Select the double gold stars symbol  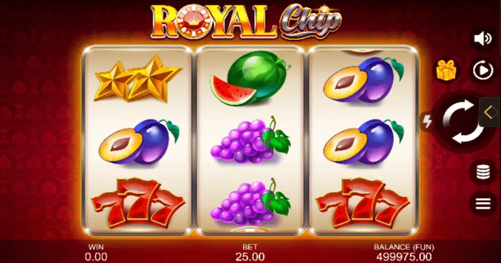click(x=138, y=78)
